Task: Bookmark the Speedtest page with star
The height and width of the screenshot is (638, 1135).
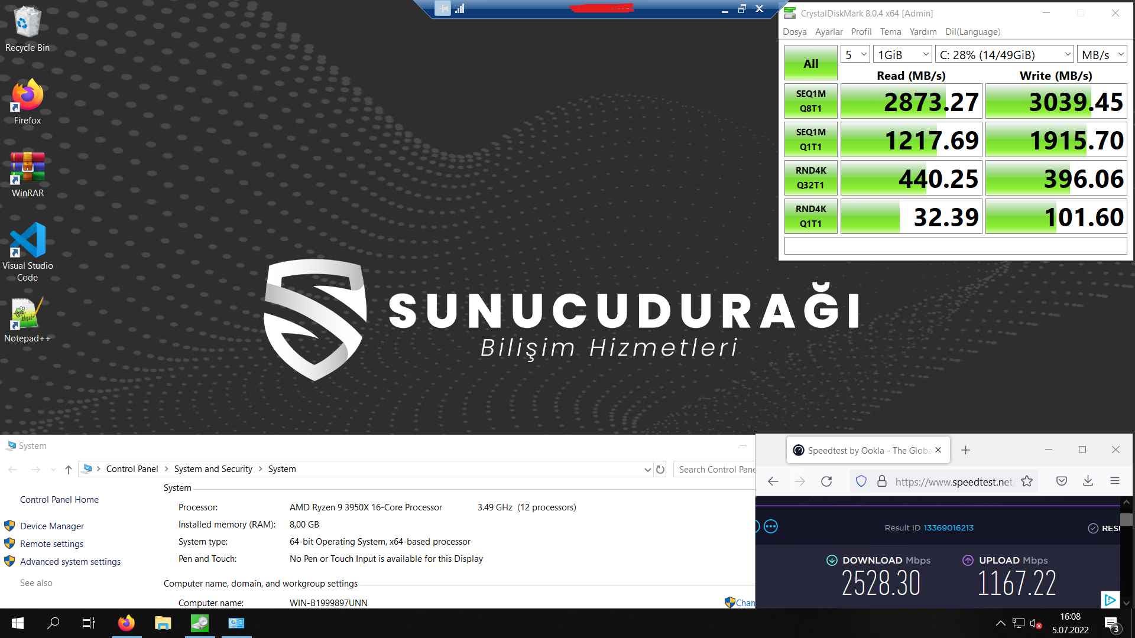Action: pos(1027,481)
